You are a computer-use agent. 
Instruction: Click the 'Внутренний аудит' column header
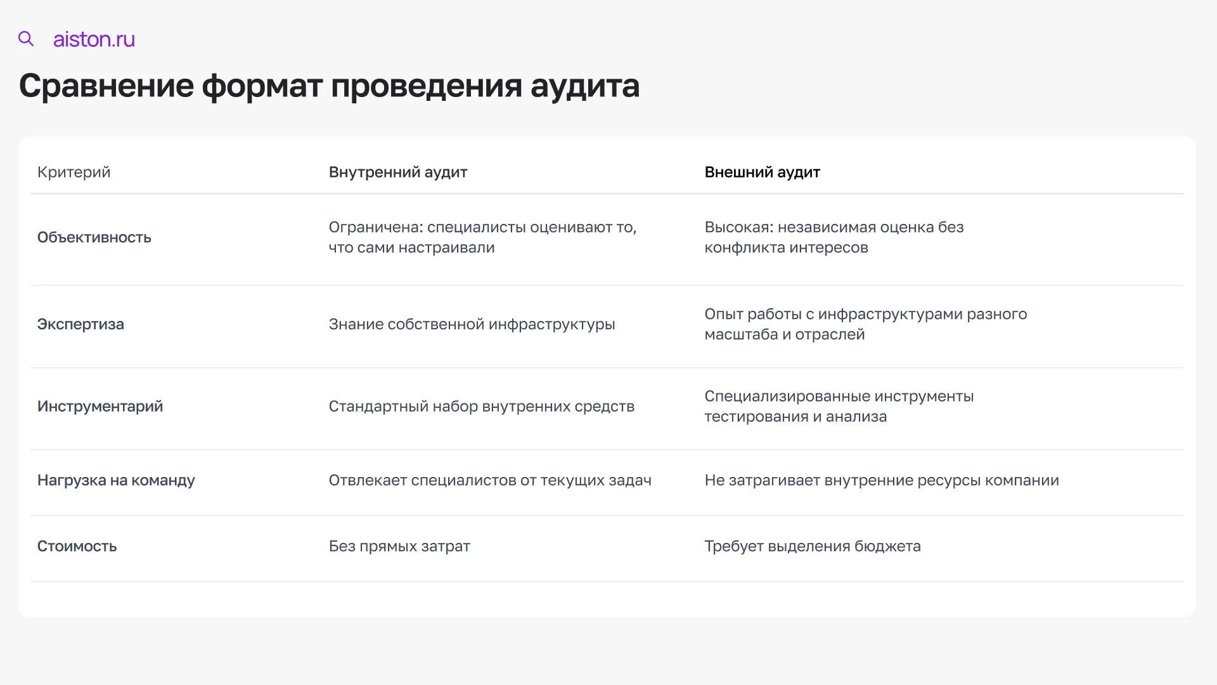pos(398,172)
